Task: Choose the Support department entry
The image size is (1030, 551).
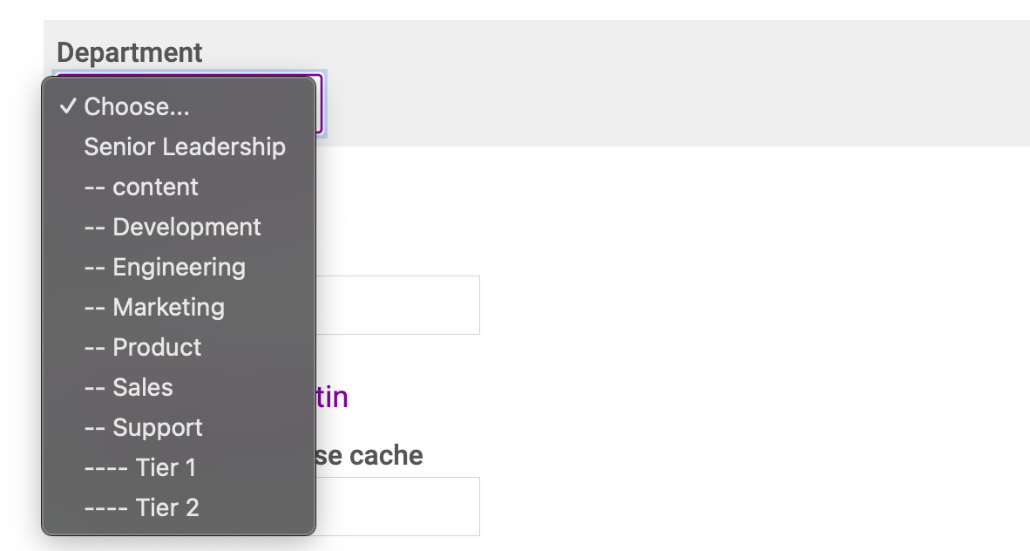Action: [x=179, y=427]
